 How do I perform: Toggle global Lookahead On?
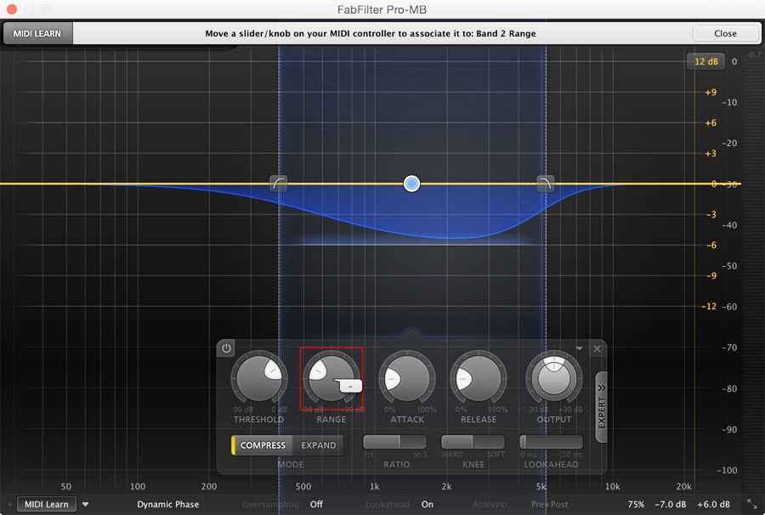[x=427, y=504]
